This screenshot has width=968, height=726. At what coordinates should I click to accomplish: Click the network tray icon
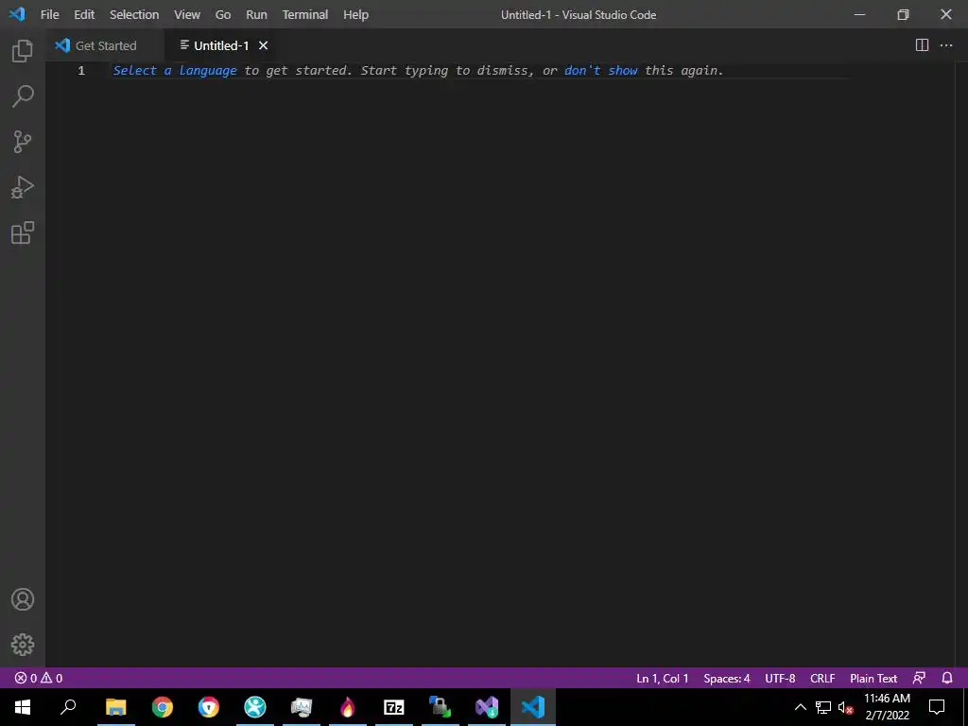click(x=823, y=707)
